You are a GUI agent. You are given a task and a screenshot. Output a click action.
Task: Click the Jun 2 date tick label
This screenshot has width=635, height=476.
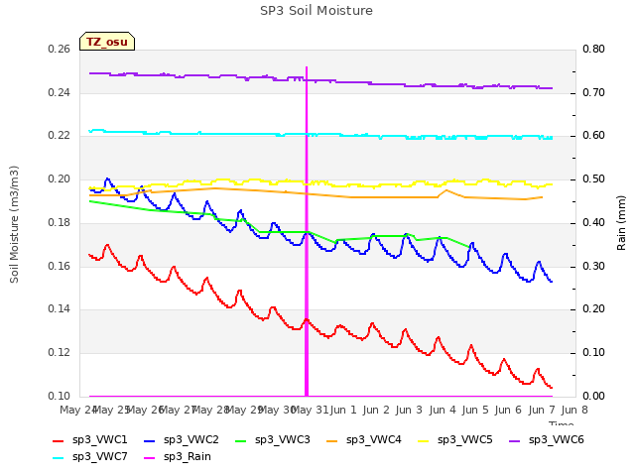click(x=376, y=410)
